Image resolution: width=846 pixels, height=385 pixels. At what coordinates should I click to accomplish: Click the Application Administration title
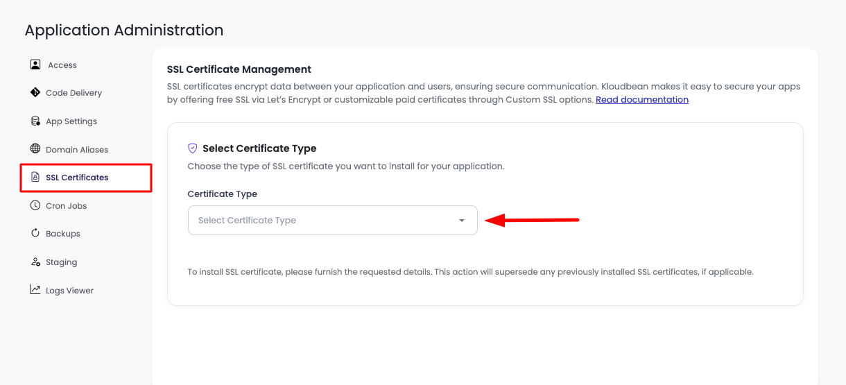124,31
